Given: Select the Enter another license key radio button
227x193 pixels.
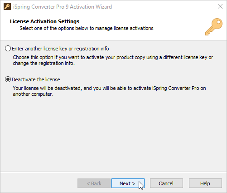Looking at the screenshot, I should click(x=8, y=49).
